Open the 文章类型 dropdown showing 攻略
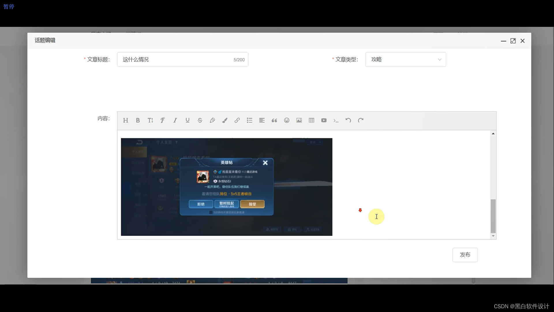The width and height of the screenshot is (554, 312). 406,60
